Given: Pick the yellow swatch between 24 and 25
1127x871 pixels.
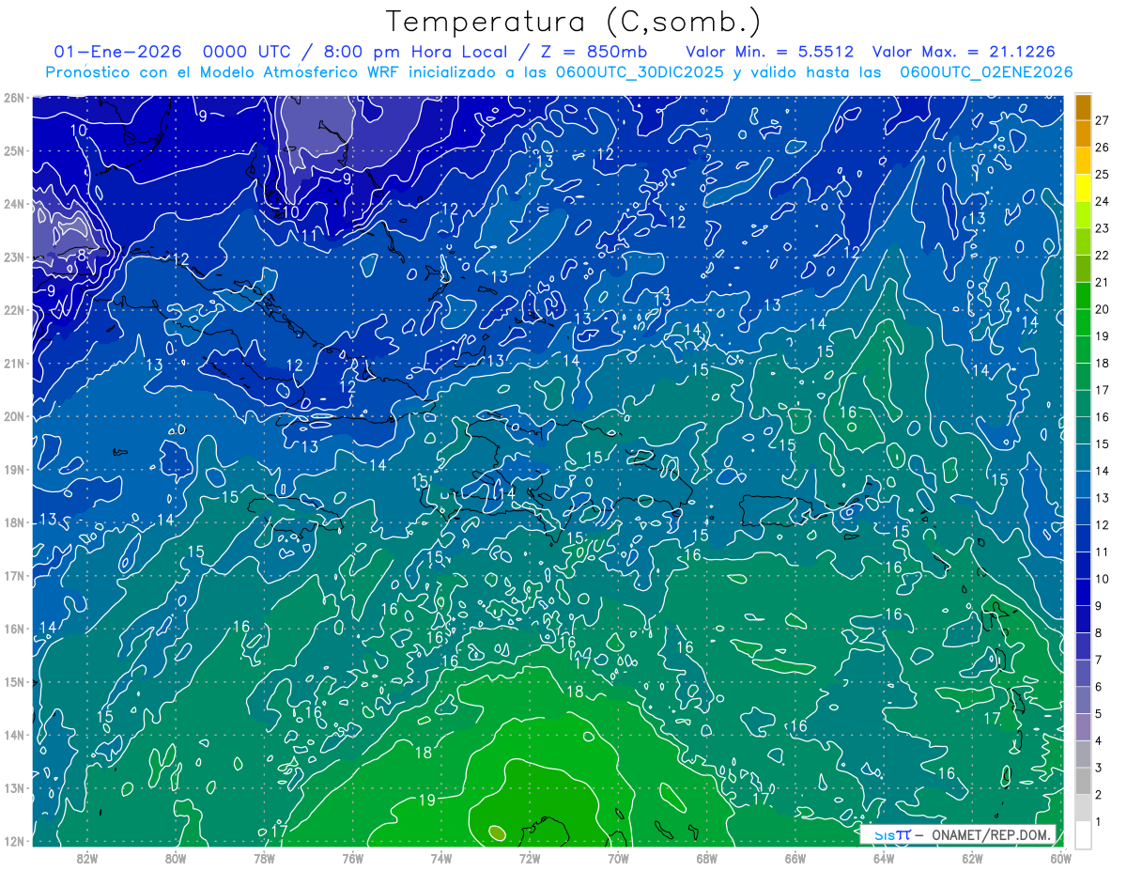Looking at the screenshot, I should [x=1083, y=188].
